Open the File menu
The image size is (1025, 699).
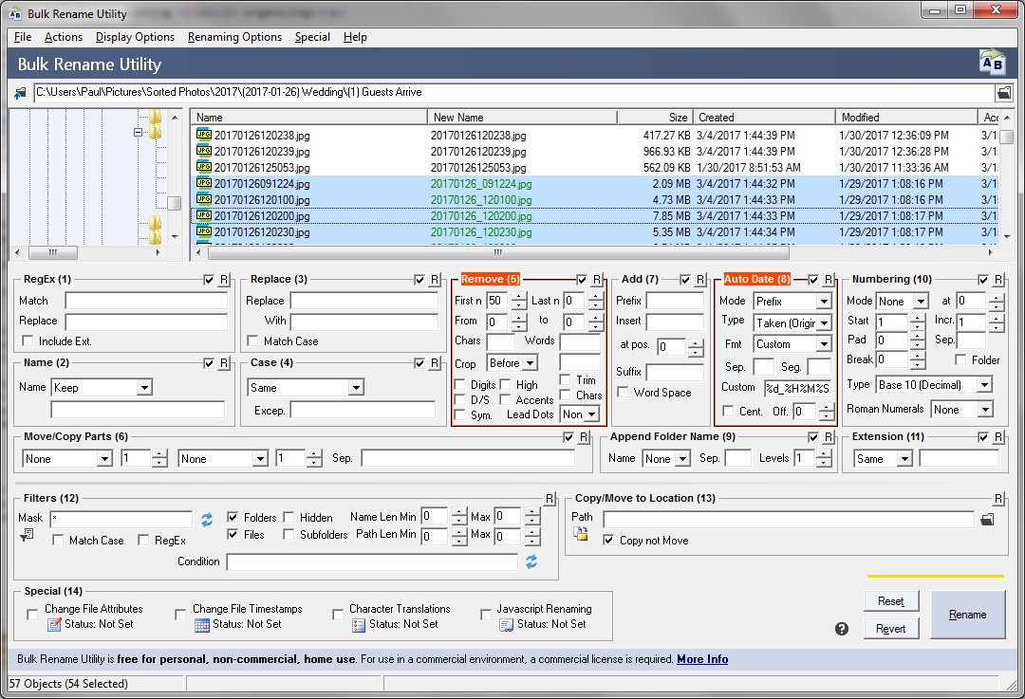click(x=23, y=37)
